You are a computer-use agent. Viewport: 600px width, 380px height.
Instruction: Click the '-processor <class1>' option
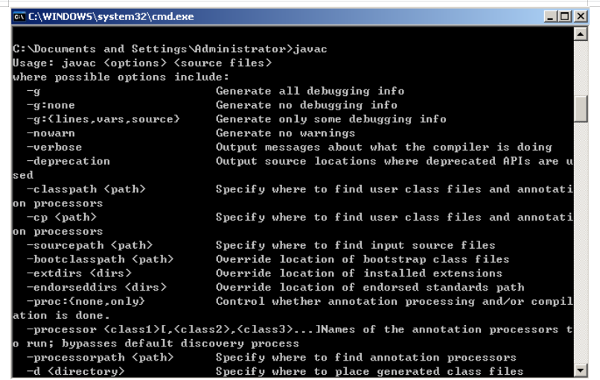pos(93,329)
